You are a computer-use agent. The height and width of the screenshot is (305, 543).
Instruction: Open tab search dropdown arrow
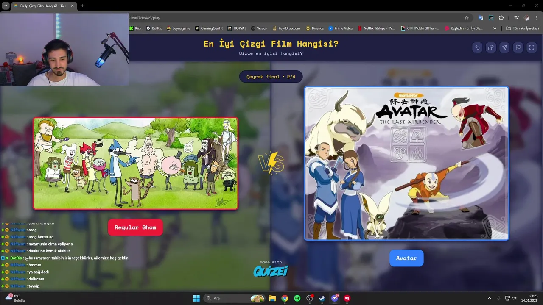pos(5,6)
